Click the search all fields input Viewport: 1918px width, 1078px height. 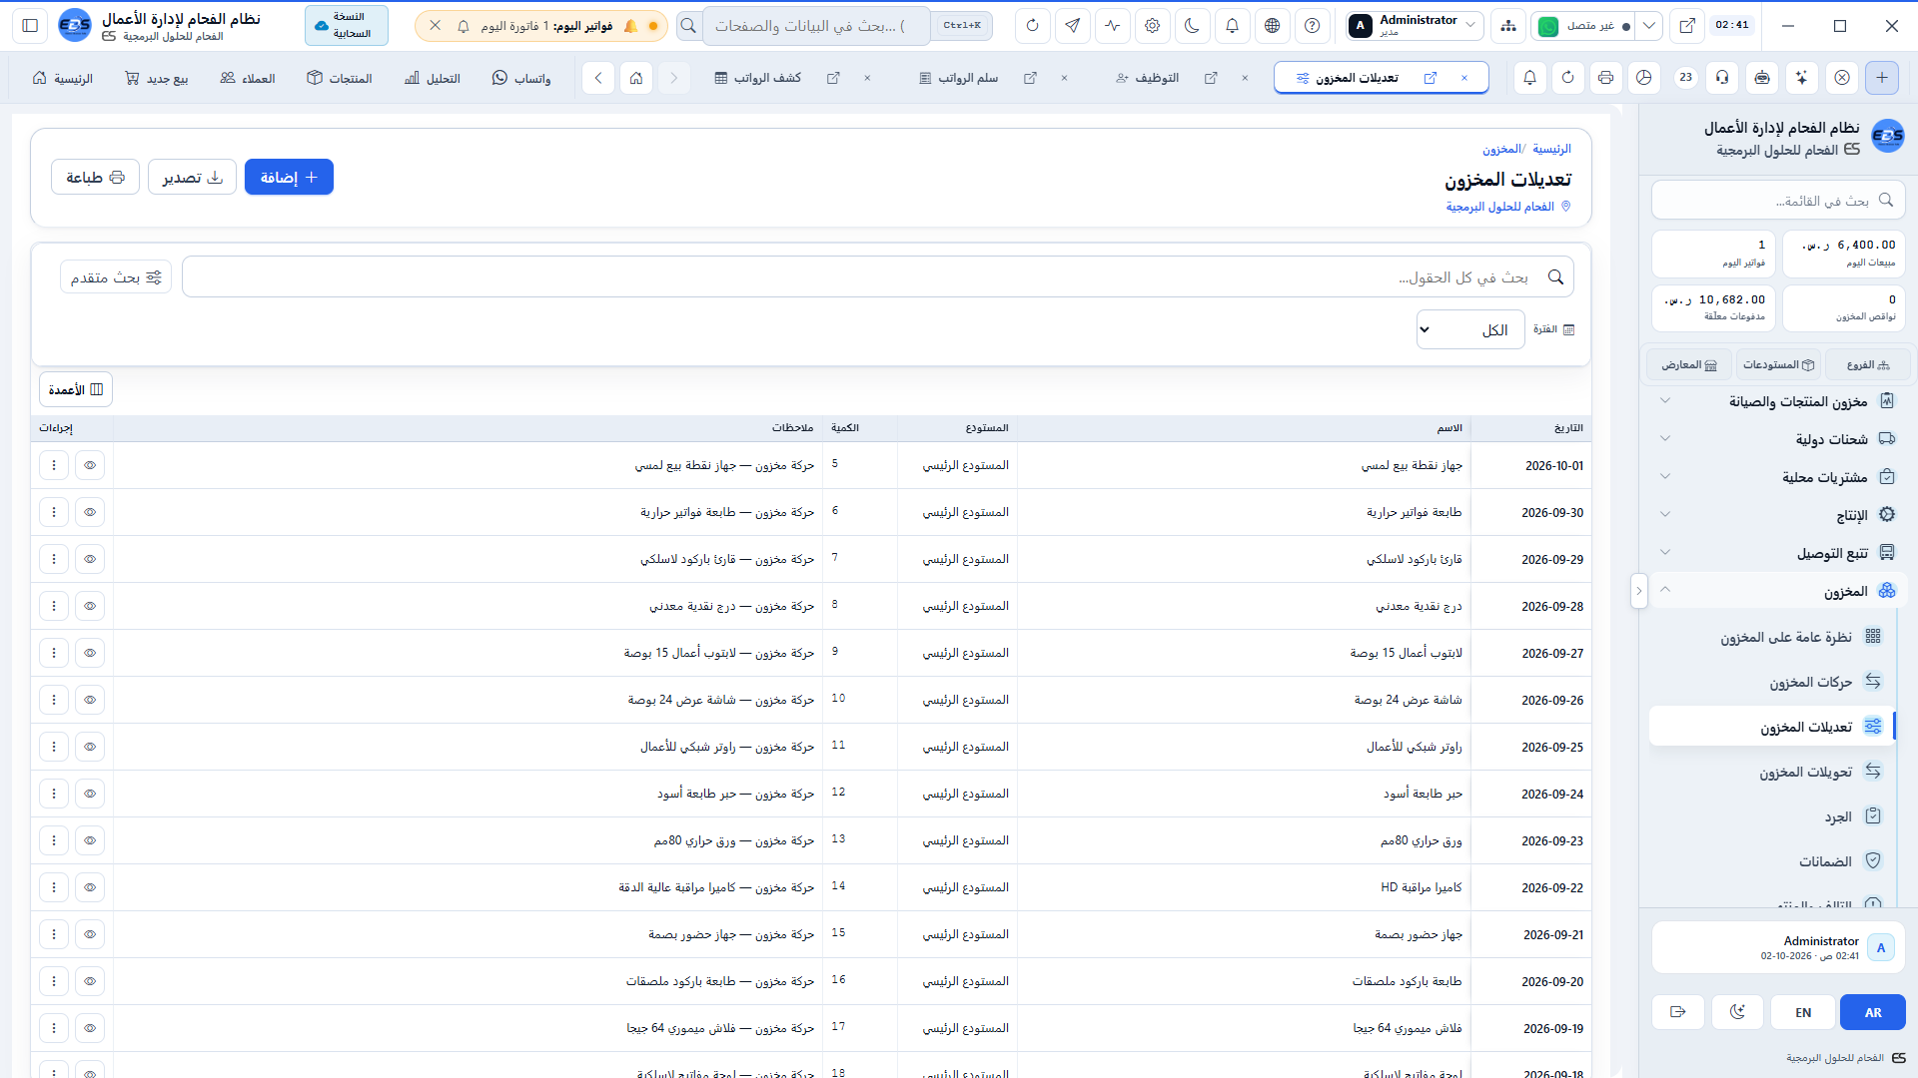[x=878, y=276]
